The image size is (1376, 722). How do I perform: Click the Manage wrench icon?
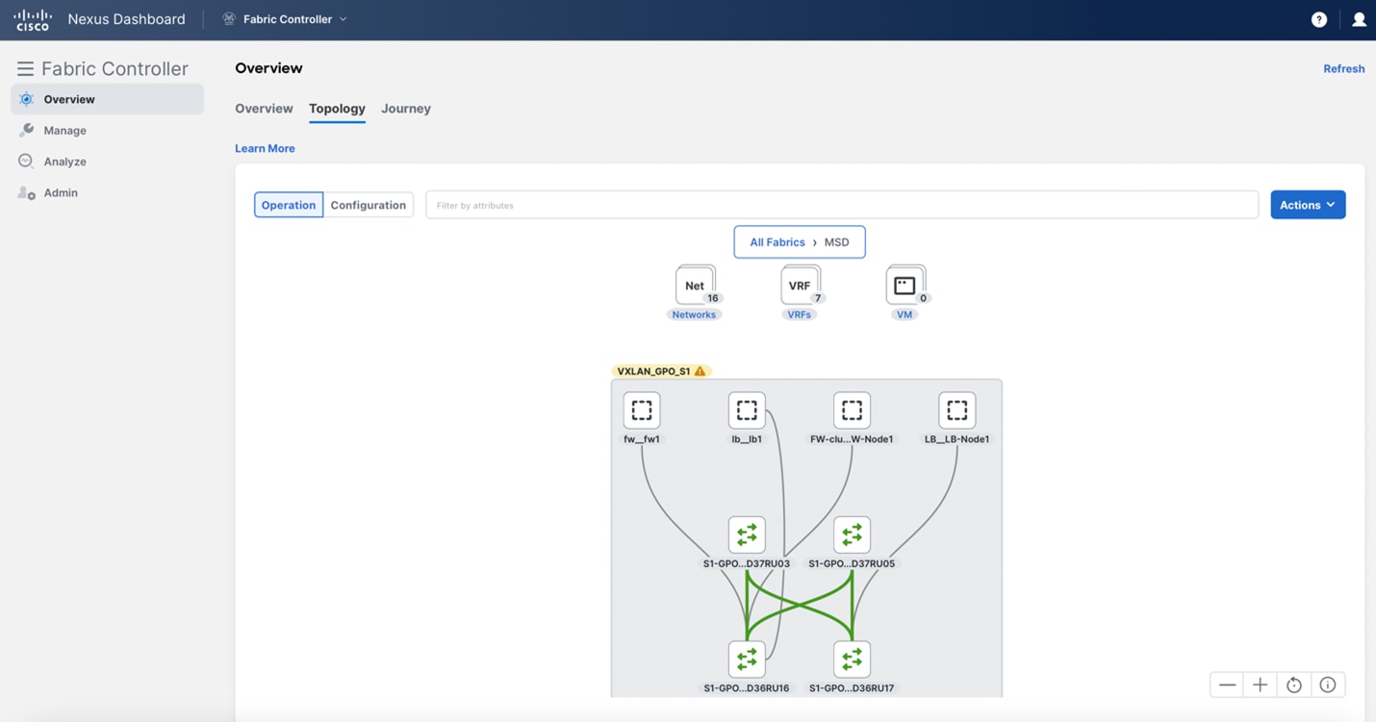pos(26,130)
